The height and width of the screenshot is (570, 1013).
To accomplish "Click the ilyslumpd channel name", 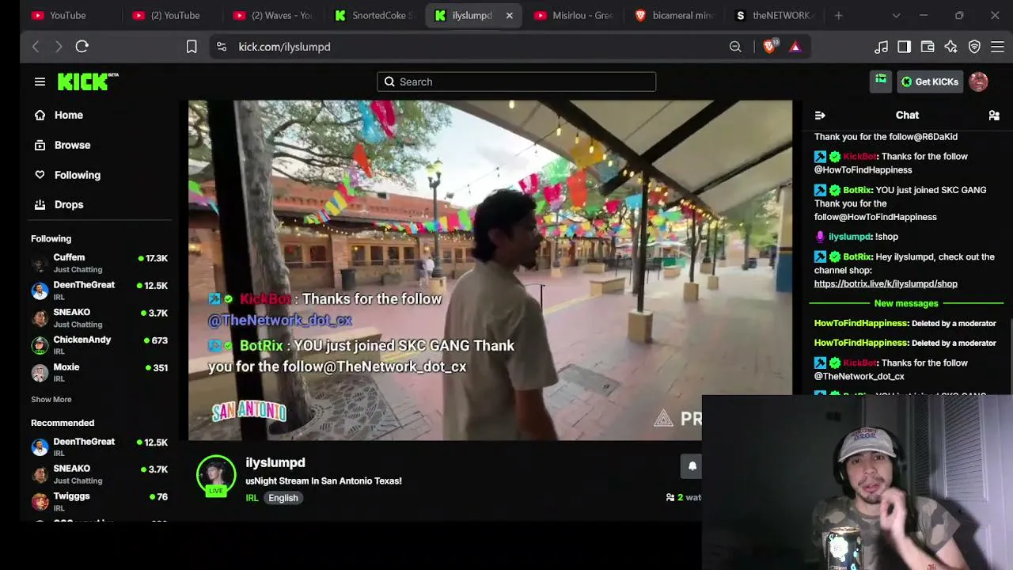I will coord(275,462).
